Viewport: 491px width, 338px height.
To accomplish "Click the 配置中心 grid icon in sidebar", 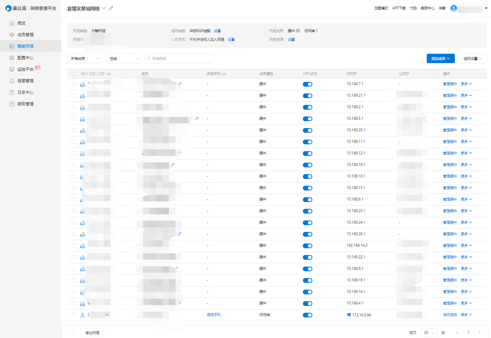I will coord(12,58).
